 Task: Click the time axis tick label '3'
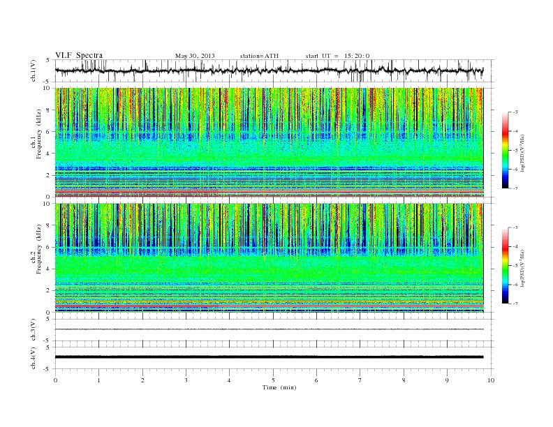pyautogui.click(x=186, y=380)
